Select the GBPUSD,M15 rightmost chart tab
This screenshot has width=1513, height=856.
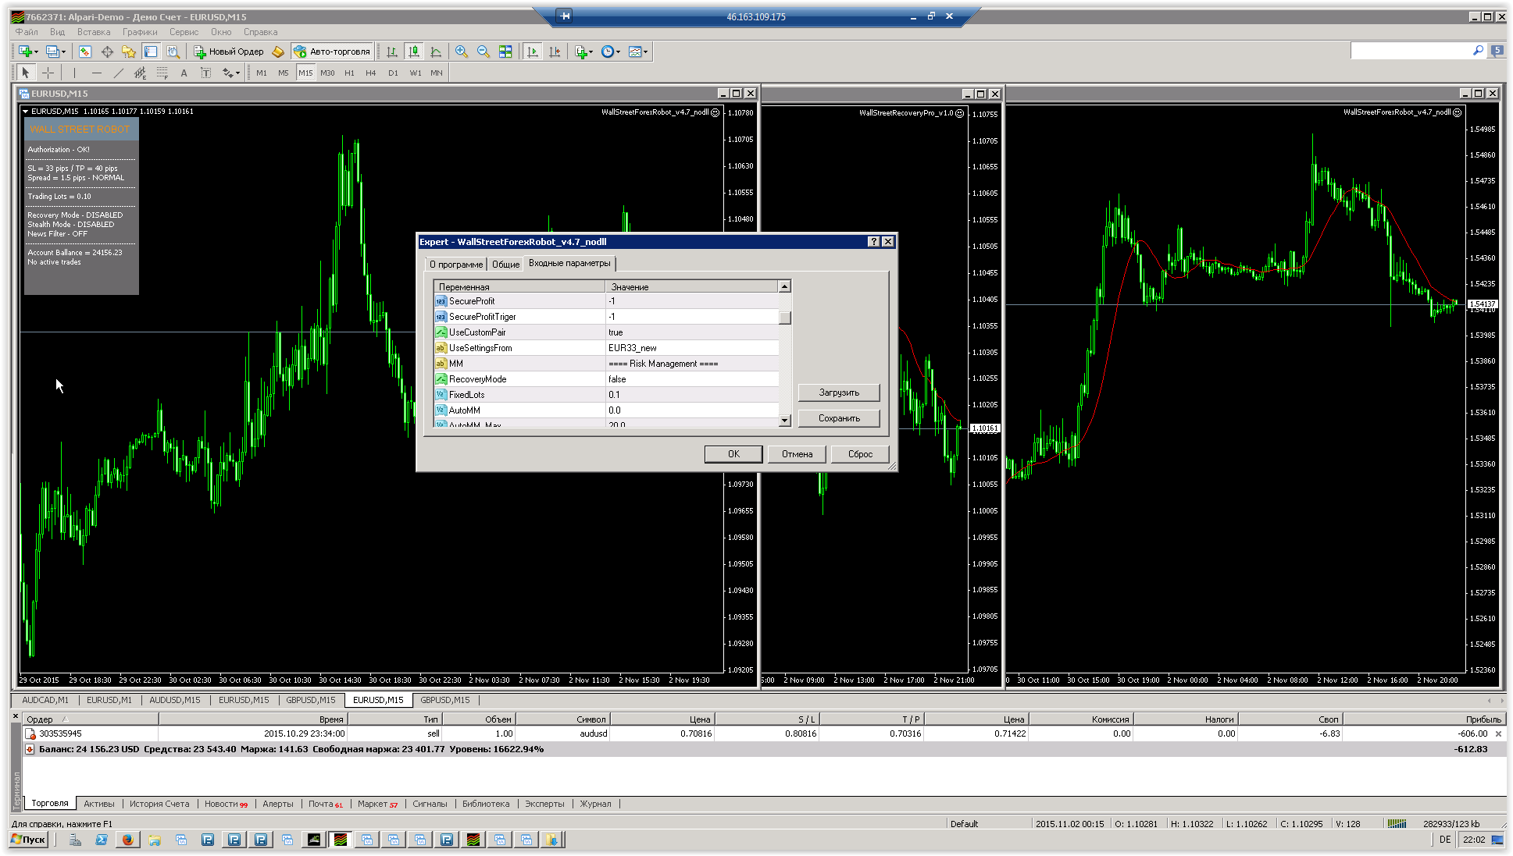click(445, 700)
